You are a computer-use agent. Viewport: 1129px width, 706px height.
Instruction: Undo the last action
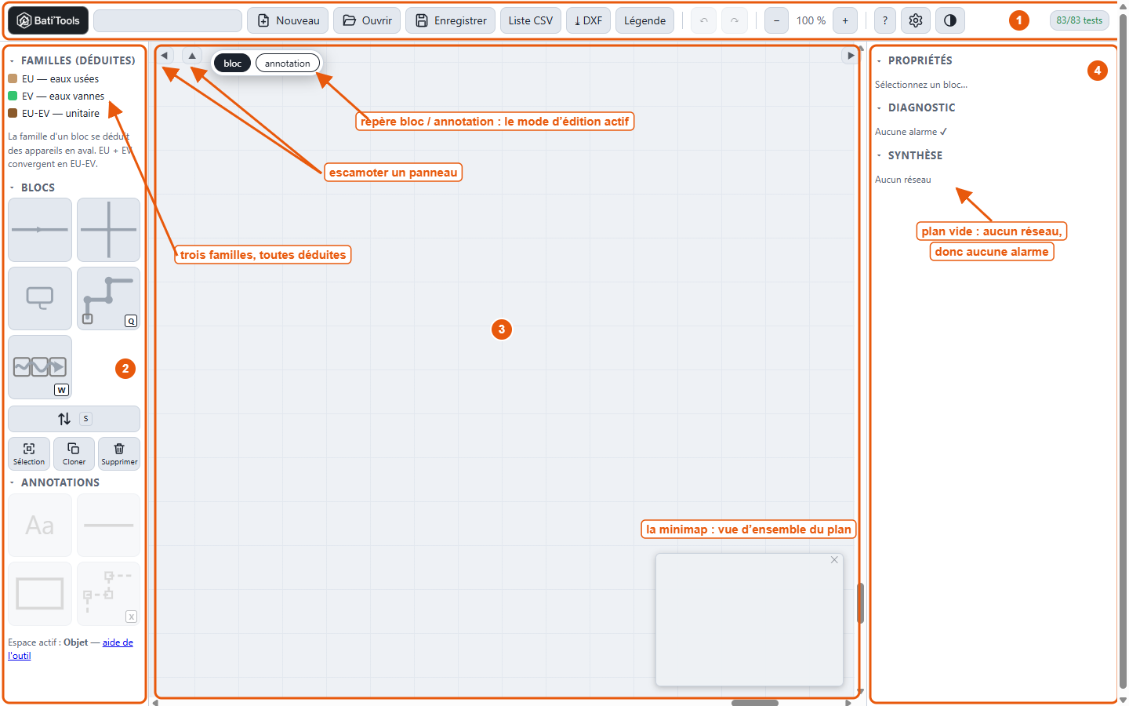(704, 20)
